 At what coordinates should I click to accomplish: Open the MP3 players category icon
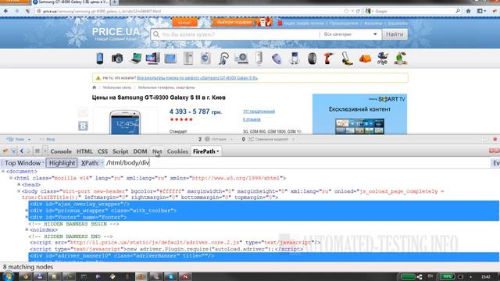coord(295,59)
